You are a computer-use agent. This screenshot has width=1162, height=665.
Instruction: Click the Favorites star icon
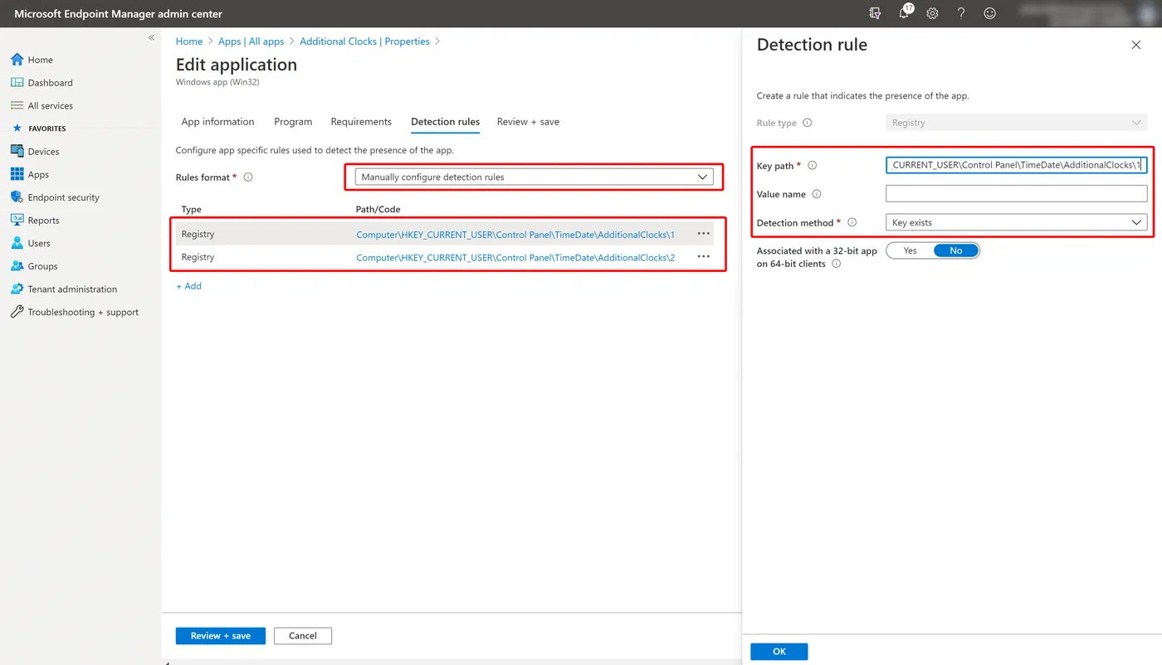pyautogui.click(x=17, y=129)
